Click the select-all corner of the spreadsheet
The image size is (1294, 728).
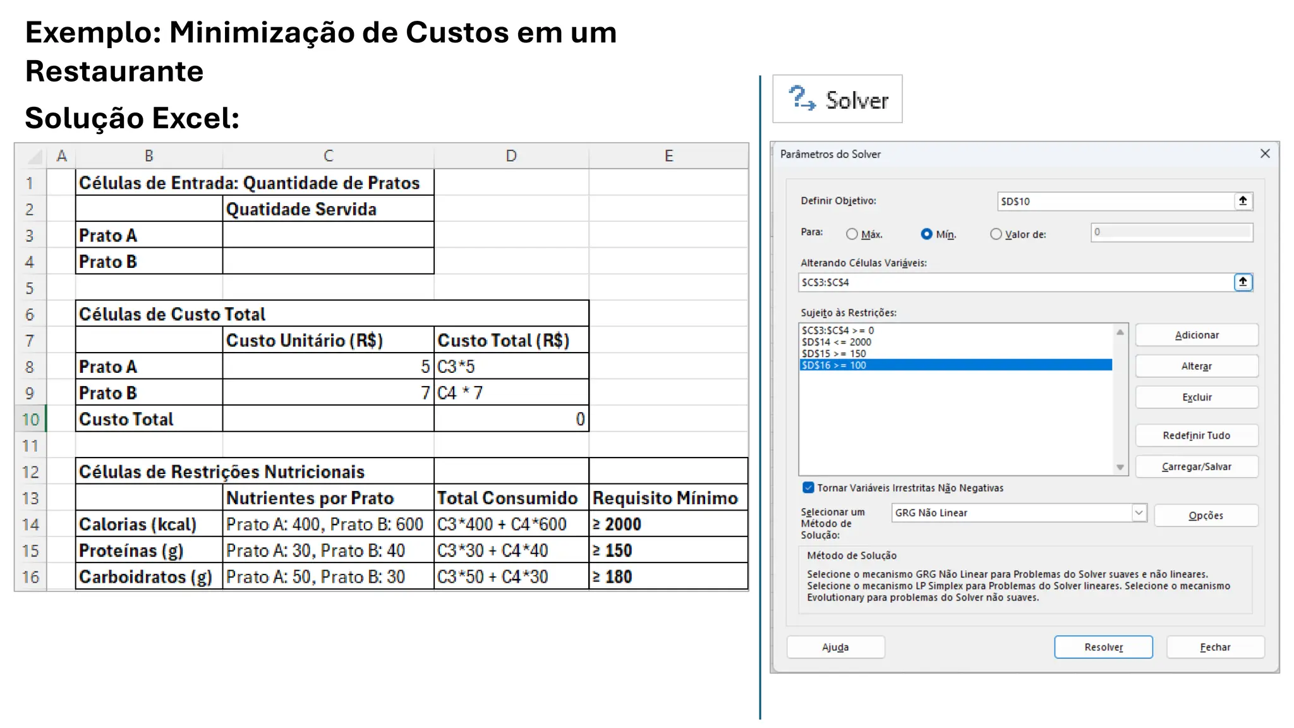click(31, 156)
